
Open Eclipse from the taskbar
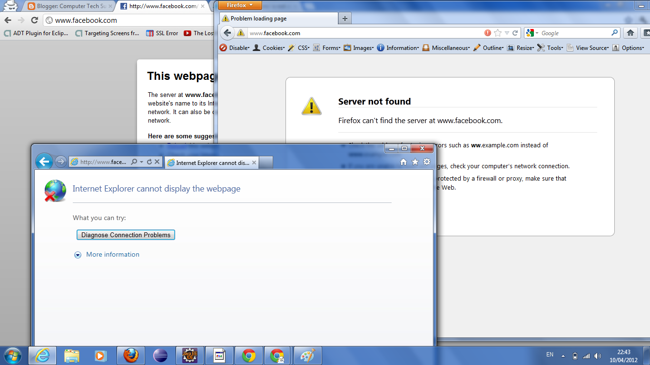[x=160, y=355]
